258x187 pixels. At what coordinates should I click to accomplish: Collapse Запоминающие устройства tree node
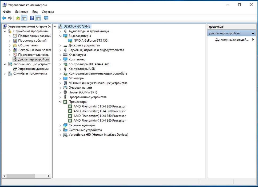tap(5, 64)
